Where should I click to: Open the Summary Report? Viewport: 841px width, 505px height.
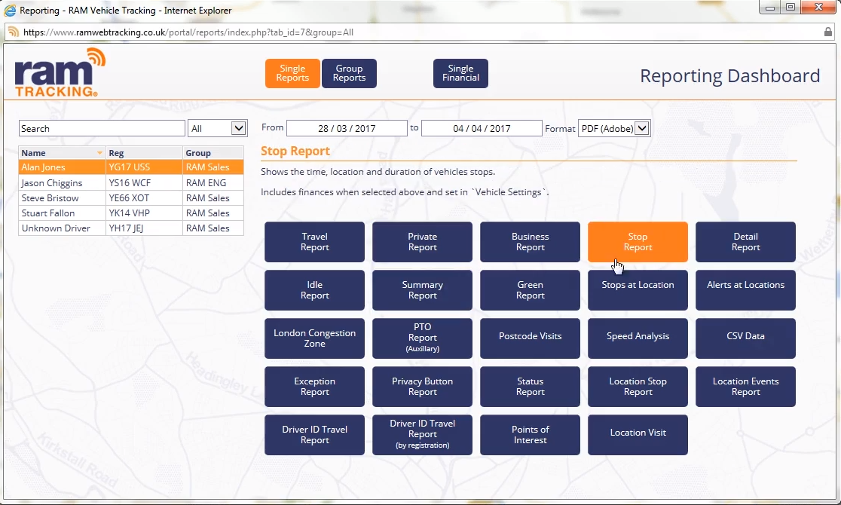[422, 290]
